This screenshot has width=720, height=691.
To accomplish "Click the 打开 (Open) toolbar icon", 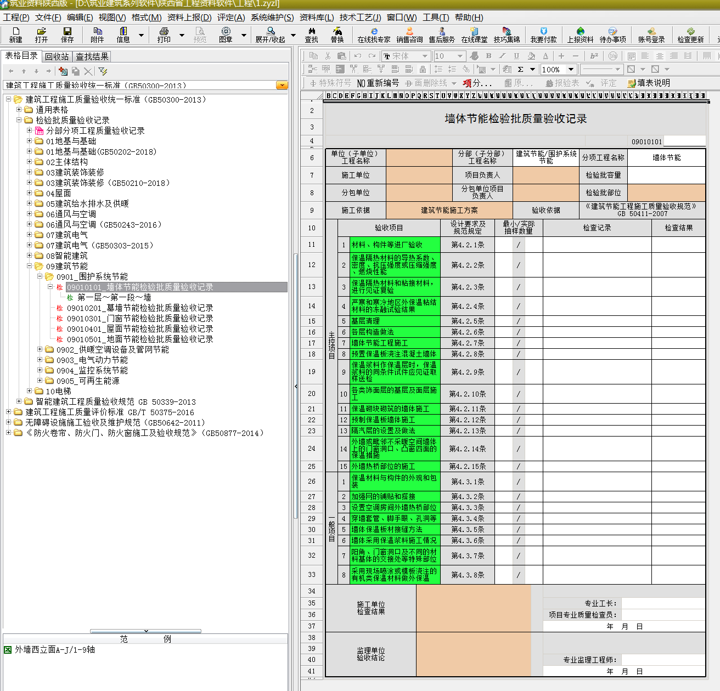I will [x=42, y=35].
